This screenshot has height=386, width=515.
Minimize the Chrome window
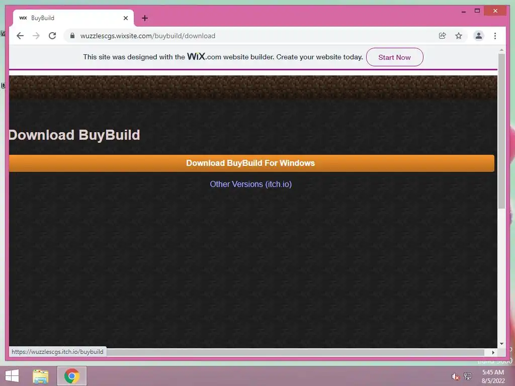(463, 11)
